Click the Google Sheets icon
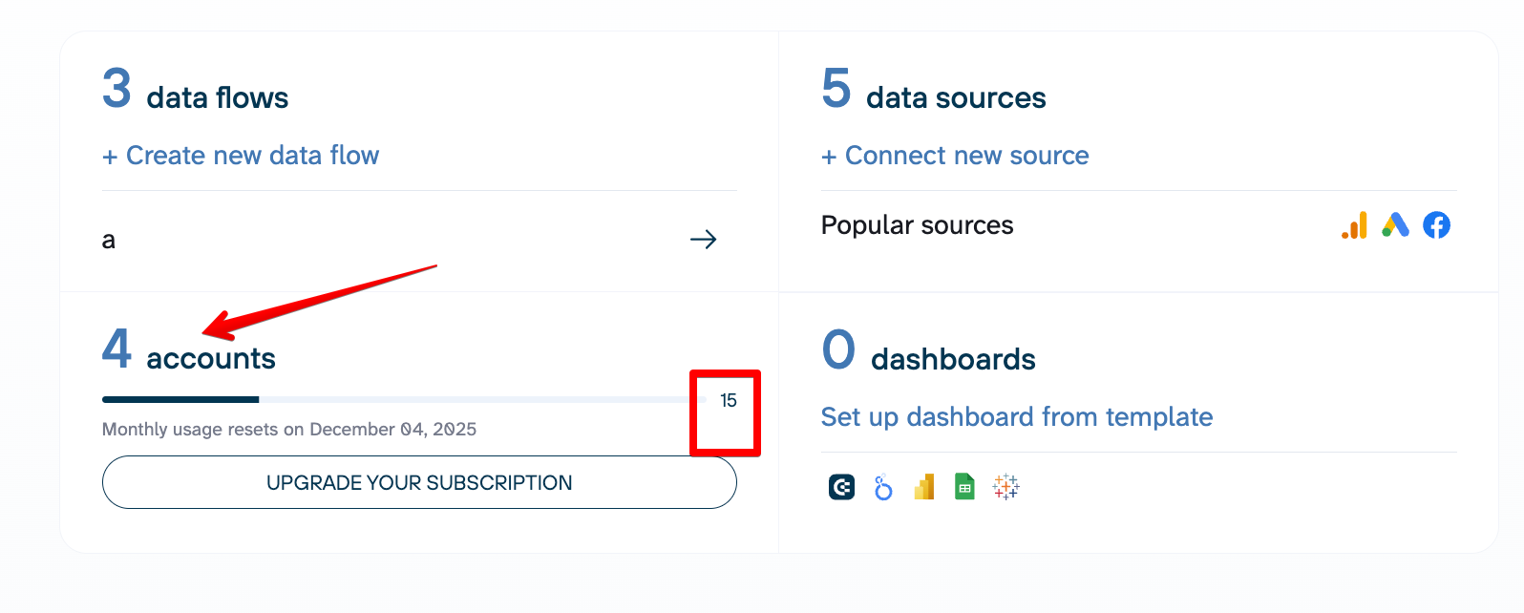Image resolution: width=1524 pixels, height=613 pixels. pyautogui.click(x=964, y=487)
